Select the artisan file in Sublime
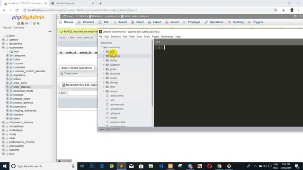This screenshot has height=170, width=303. tap(114, 118)
